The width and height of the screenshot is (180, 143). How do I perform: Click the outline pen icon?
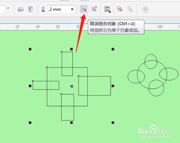pos(43,9)
